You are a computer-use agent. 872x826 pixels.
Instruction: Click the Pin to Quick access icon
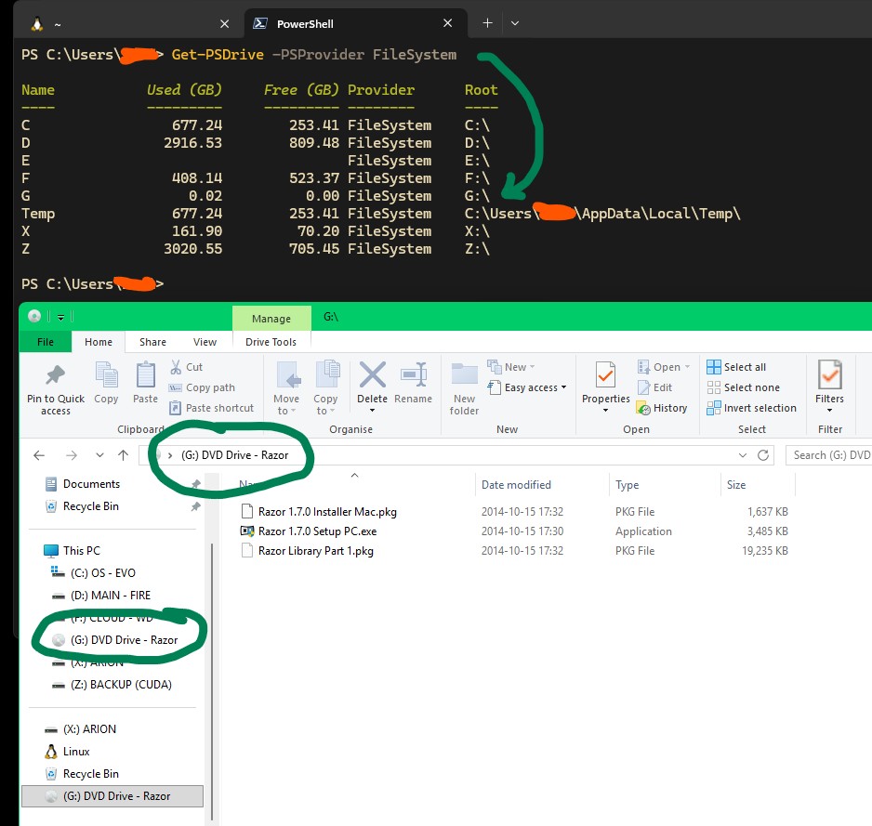pos(55,375)
